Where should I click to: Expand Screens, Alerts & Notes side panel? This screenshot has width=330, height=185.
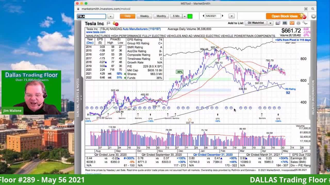tap(78, 98)
